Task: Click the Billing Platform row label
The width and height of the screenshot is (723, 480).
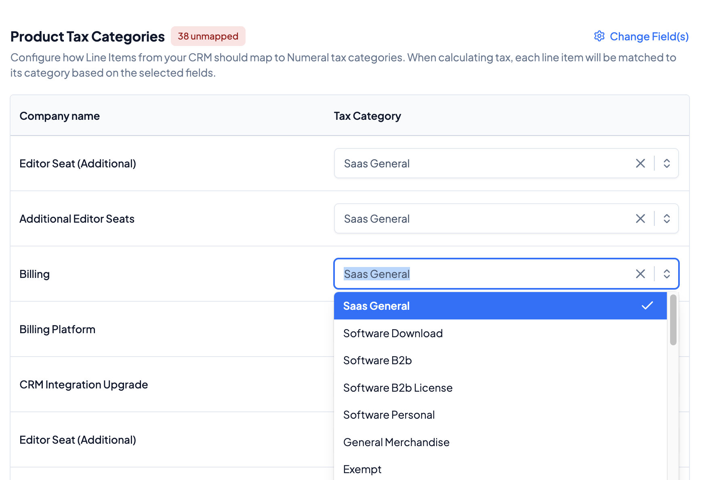Action: pyautogui.click(x=57, y=330)
